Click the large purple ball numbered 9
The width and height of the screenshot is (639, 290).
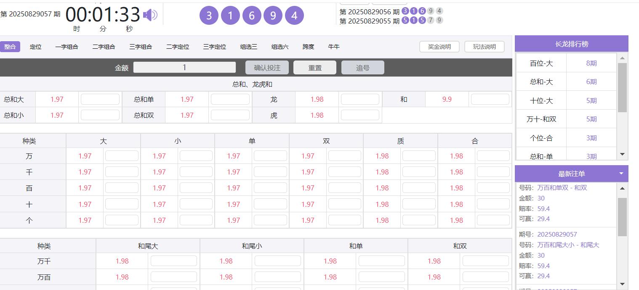pyautogui.click(x=273, y=16)
